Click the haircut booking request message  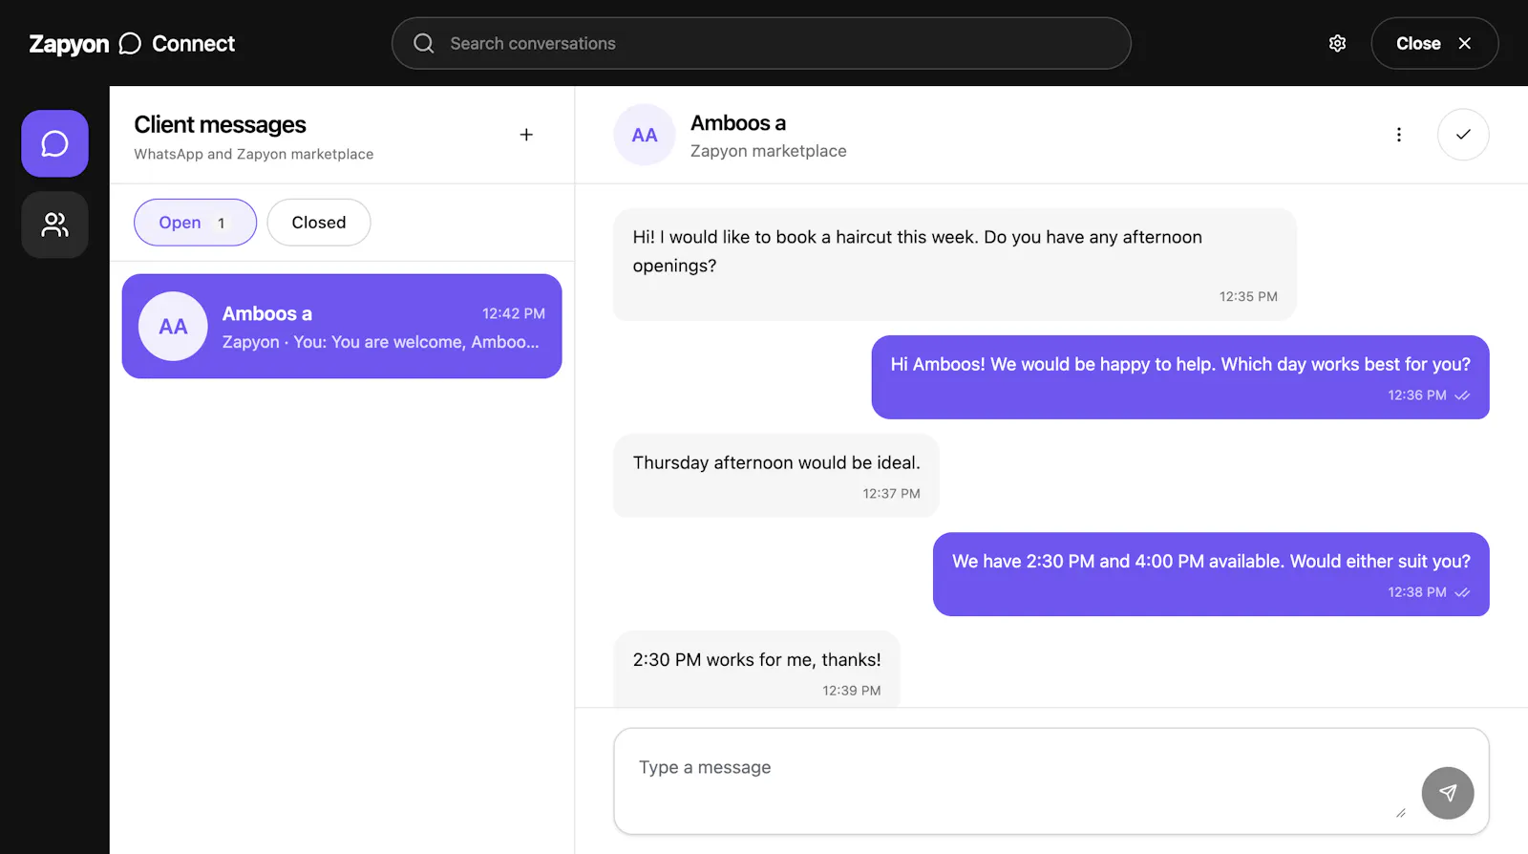(955, 265)
